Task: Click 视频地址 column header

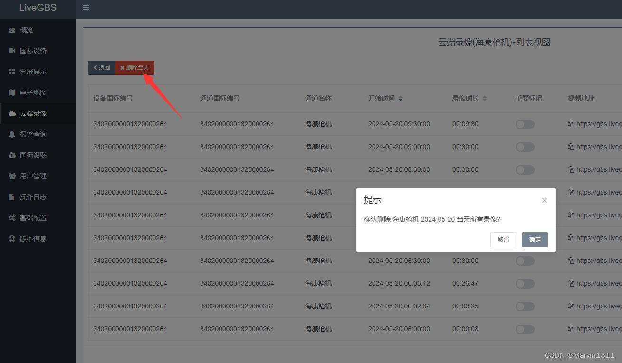Action: click(x=581, y=98)
